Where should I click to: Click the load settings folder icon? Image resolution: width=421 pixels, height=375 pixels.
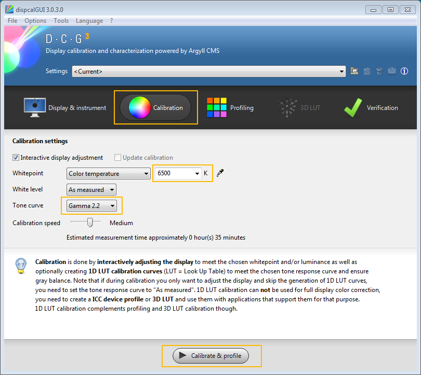[x=354, y=71]
